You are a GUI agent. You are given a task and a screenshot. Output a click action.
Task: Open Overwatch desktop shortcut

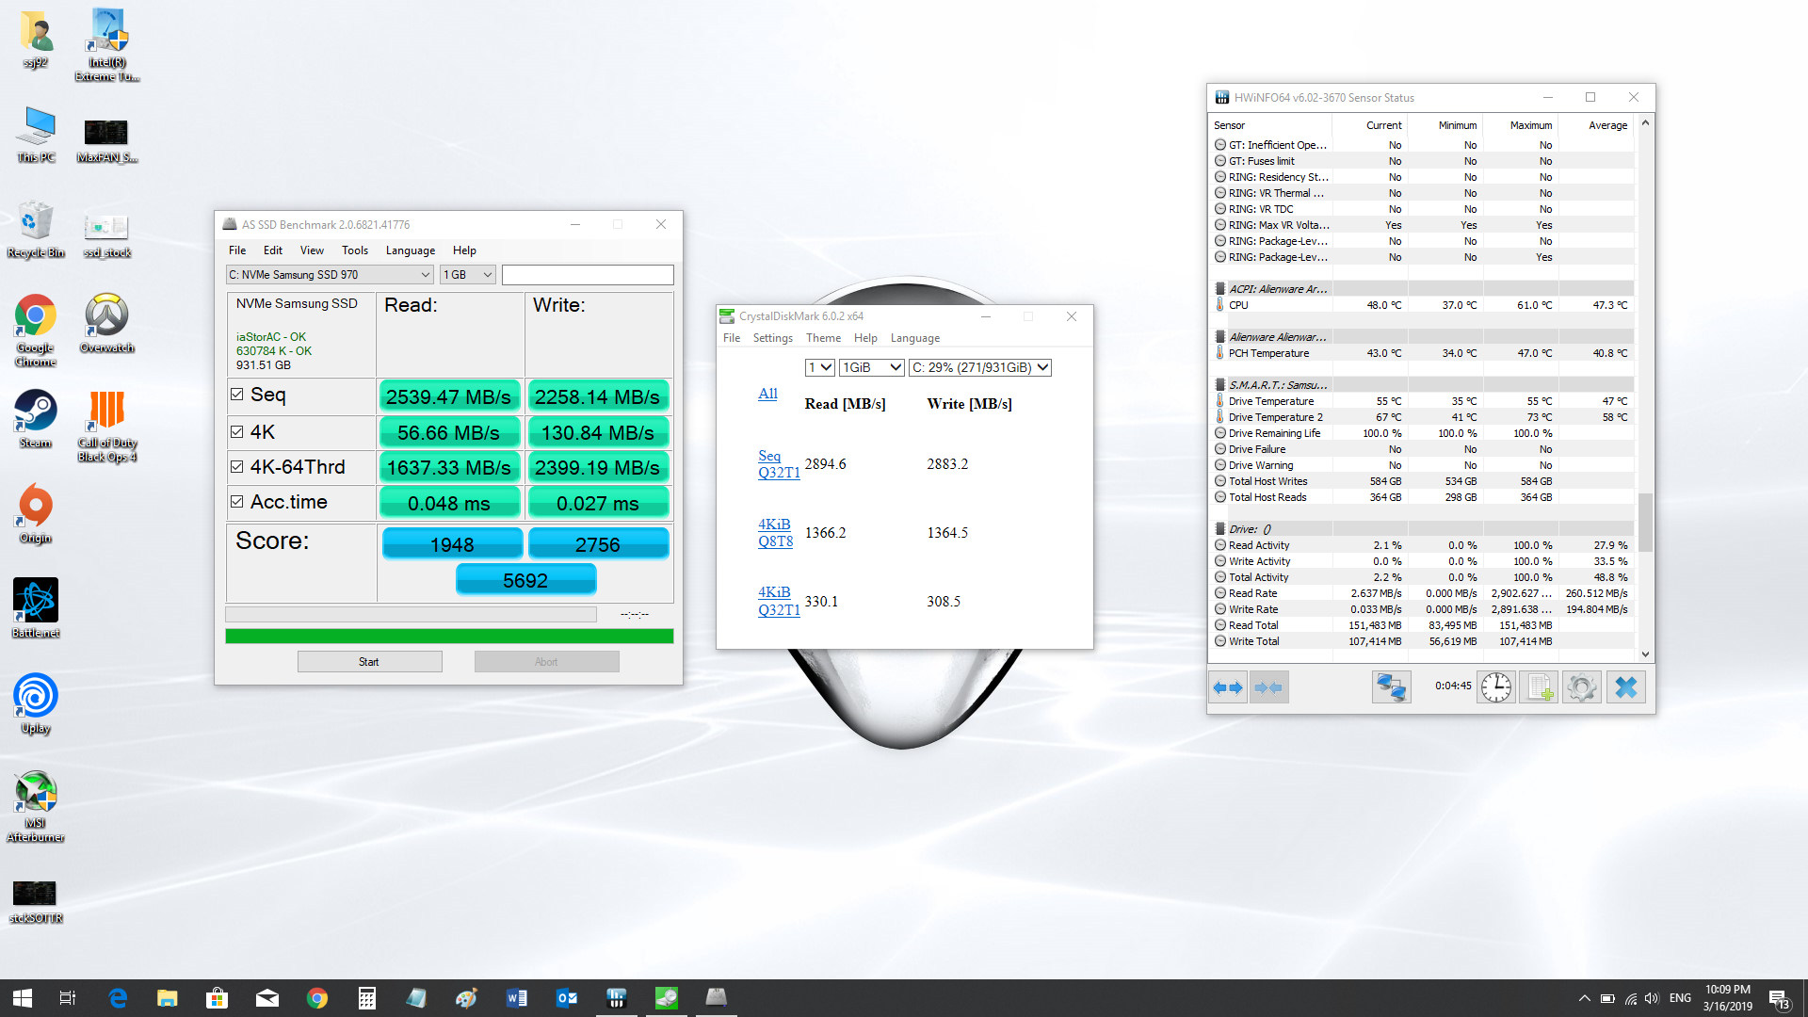pos(106,324)
